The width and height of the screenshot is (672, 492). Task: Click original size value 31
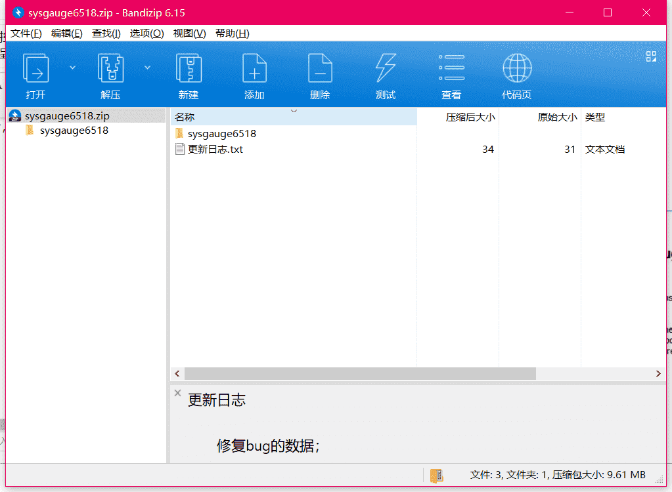pos(570,150)
